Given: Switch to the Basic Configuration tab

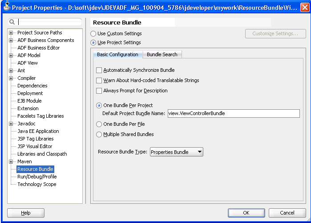Looking at the screenshot, I should coord(117,54).
